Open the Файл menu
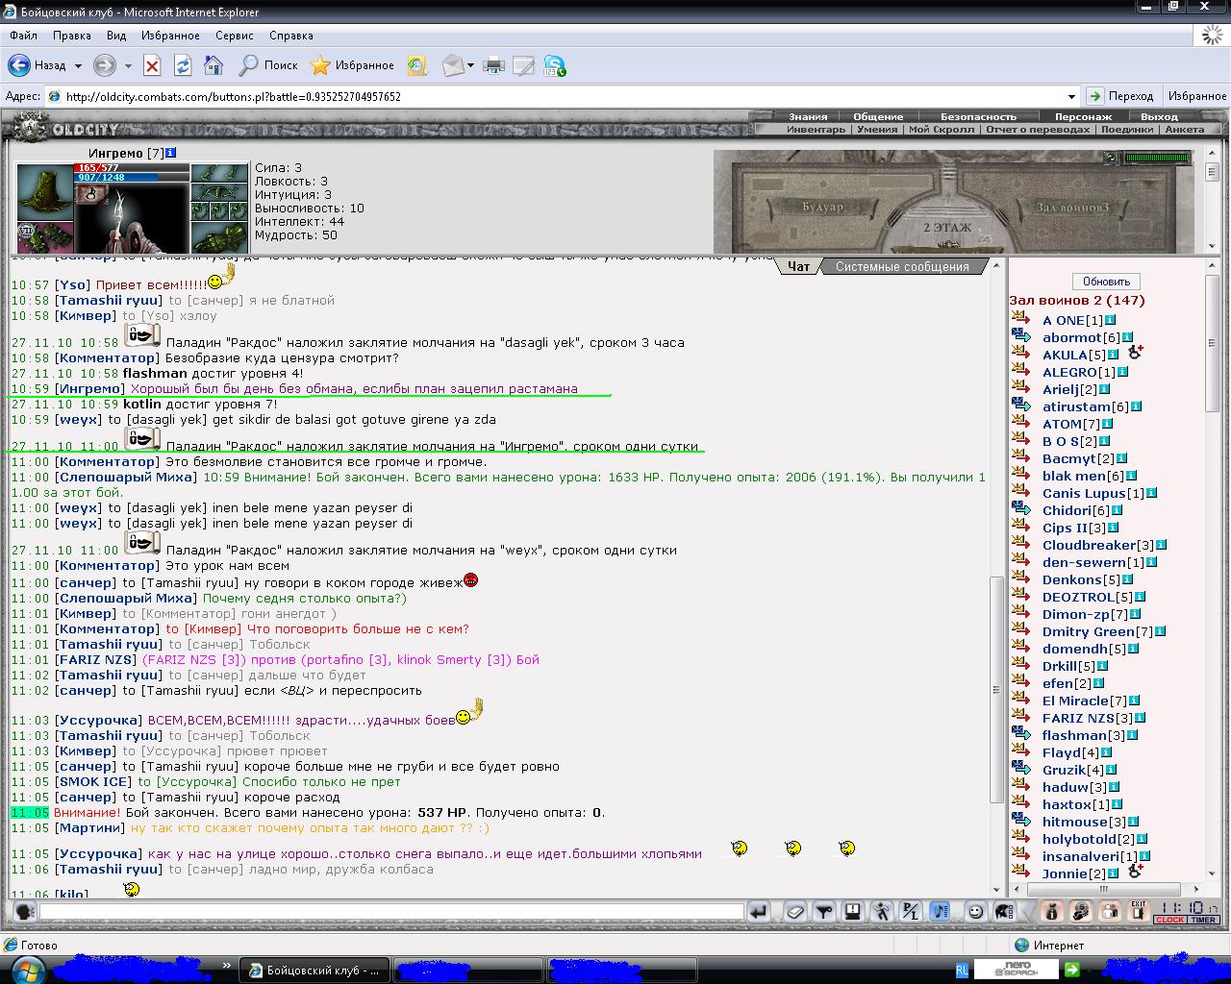 pyautogui.click(x=24, y=36)
